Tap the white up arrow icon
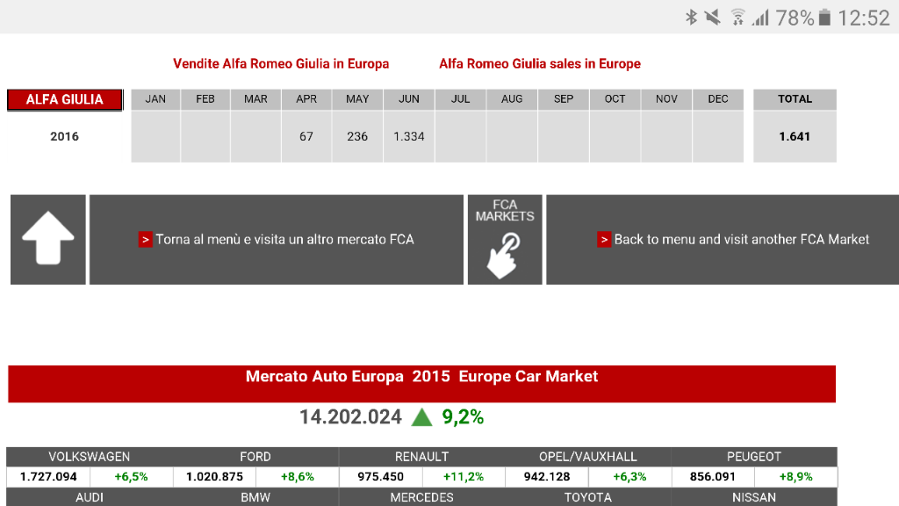Screen dimensions: 899x506 pyautogui.click(x=47, y=239)
